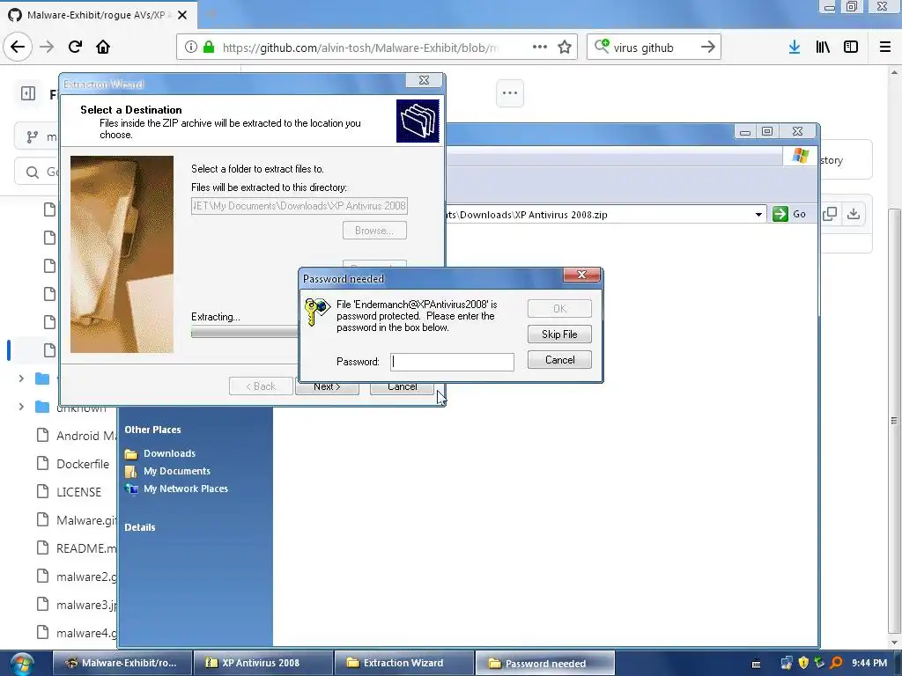Select malware2 file in GitHub tree

[85, 577]
